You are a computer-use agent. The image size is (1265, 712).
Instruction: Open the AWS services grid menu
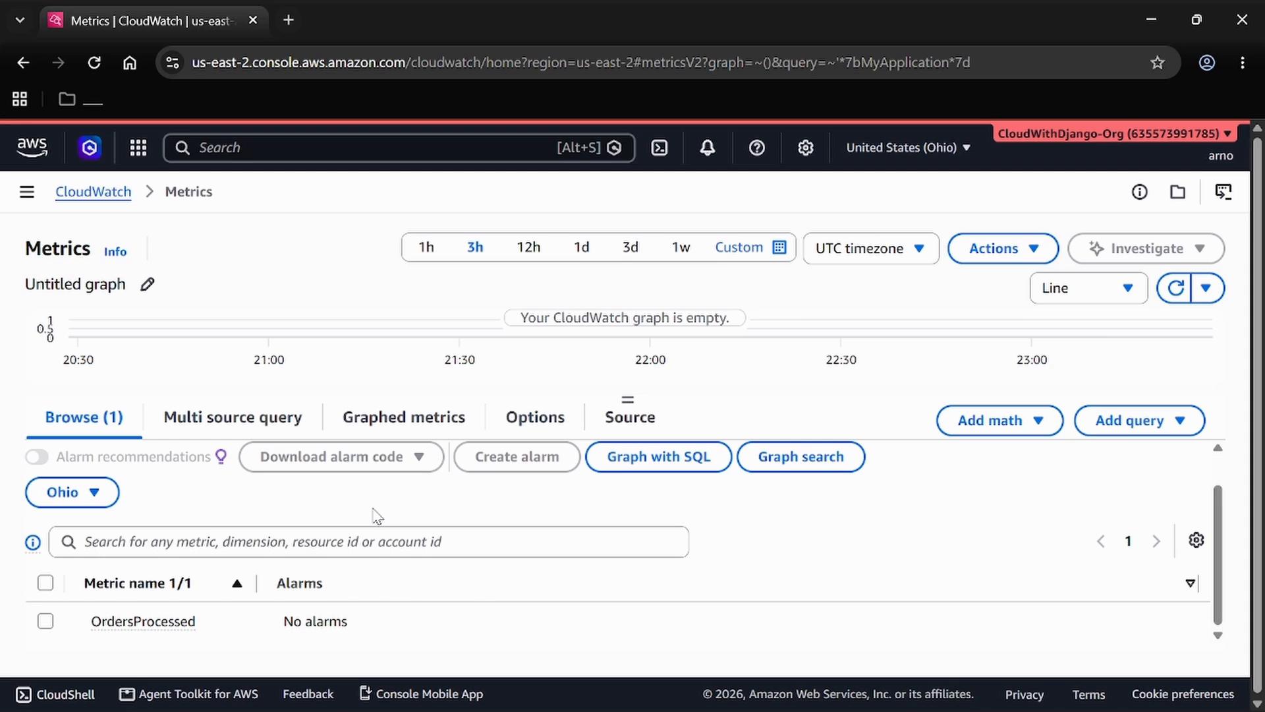click(138, 148)
